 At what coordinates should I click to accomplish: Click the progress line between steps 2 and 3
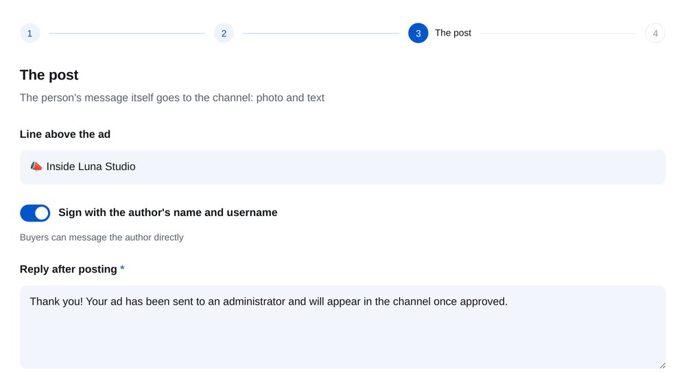click(x=320, y=33)
